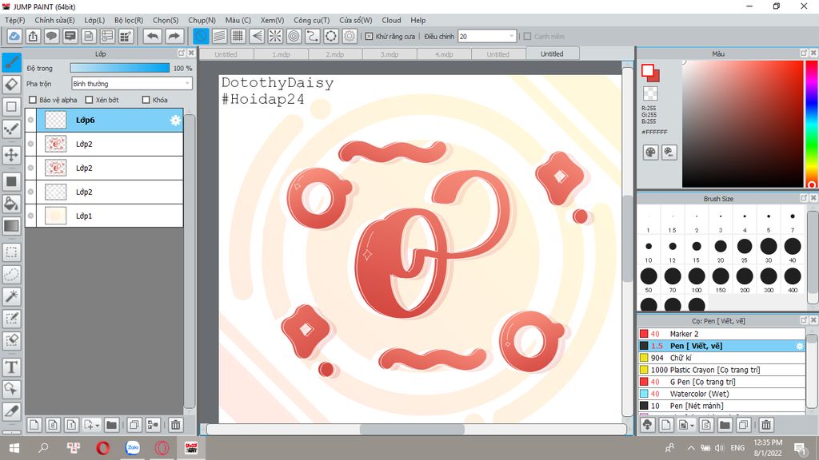Switch to 1.mdp tab
This screenshot has width=819, height=460.
281,54
